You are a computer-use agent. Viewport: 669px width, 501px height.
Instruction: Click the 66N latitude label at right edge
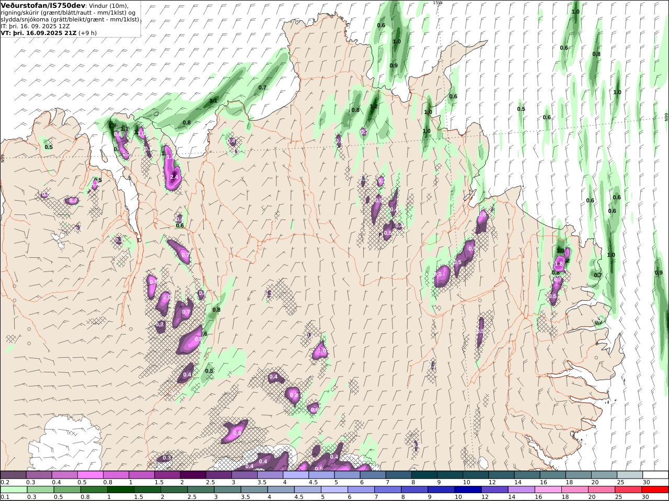point(666,117)
